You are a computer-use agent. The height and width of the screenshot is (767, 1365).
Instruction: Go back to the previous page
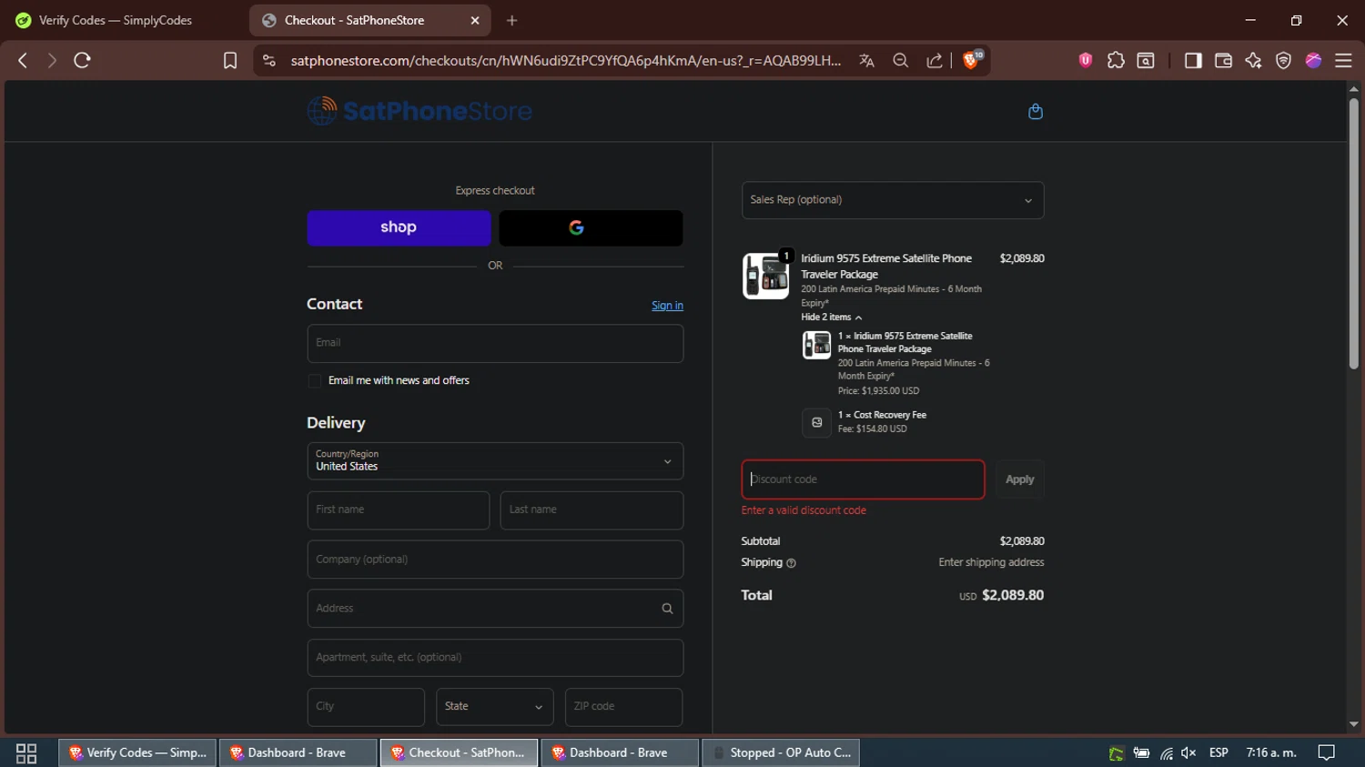pos(23,60)
